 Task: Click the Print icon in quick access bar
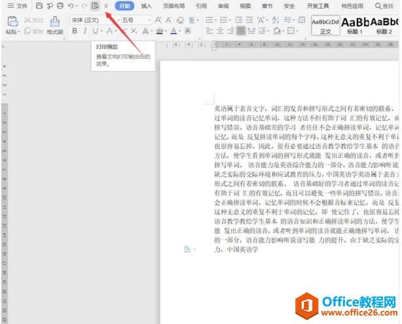(60, 6)
